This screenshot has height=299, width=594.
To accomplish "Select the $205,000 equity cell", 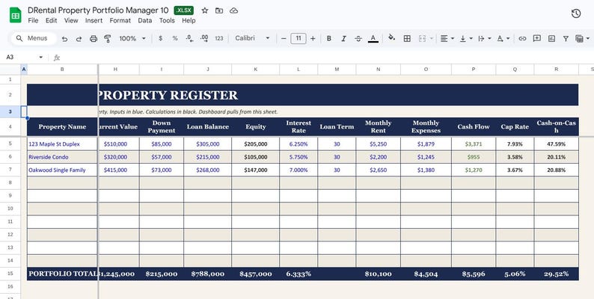I will (255, 144).
